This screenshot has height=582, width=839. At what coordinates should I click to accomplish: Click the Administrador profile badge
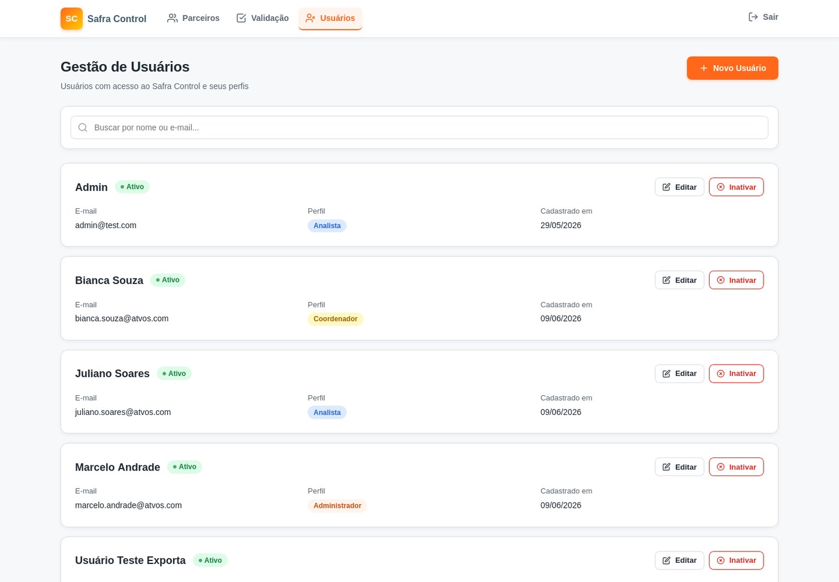(337, 506)
